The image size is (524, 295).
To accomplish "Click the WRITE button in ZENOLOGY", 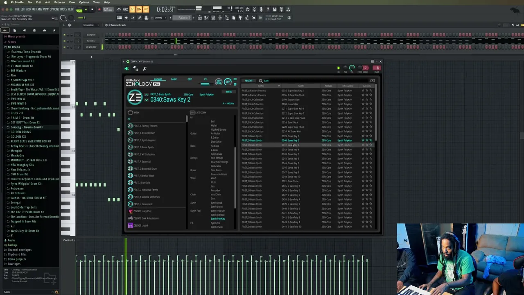I will coord(229,92).
